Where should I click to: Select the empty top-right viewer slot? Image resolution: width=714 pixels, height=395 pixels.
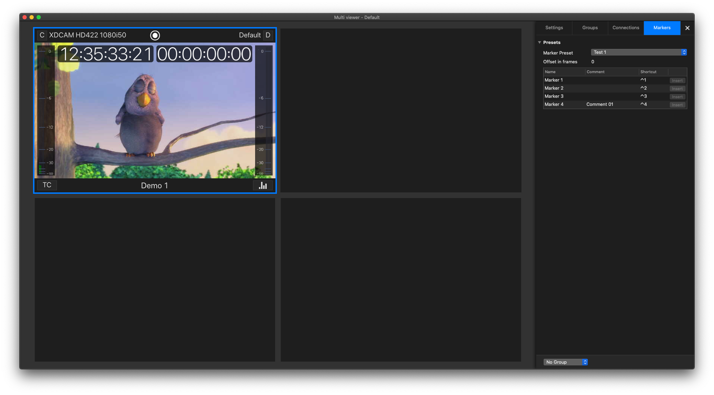point(401,110)
